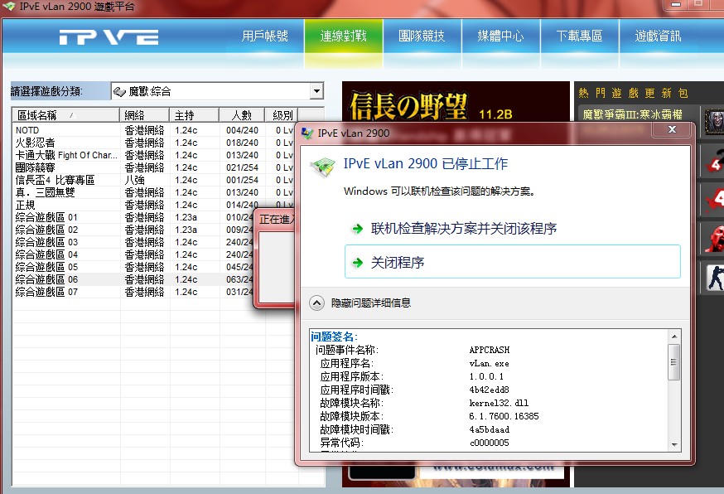Switch to the 遊戲資訊 tab
The width and height of the screenshot is (724, 494).
pos(658,36)
